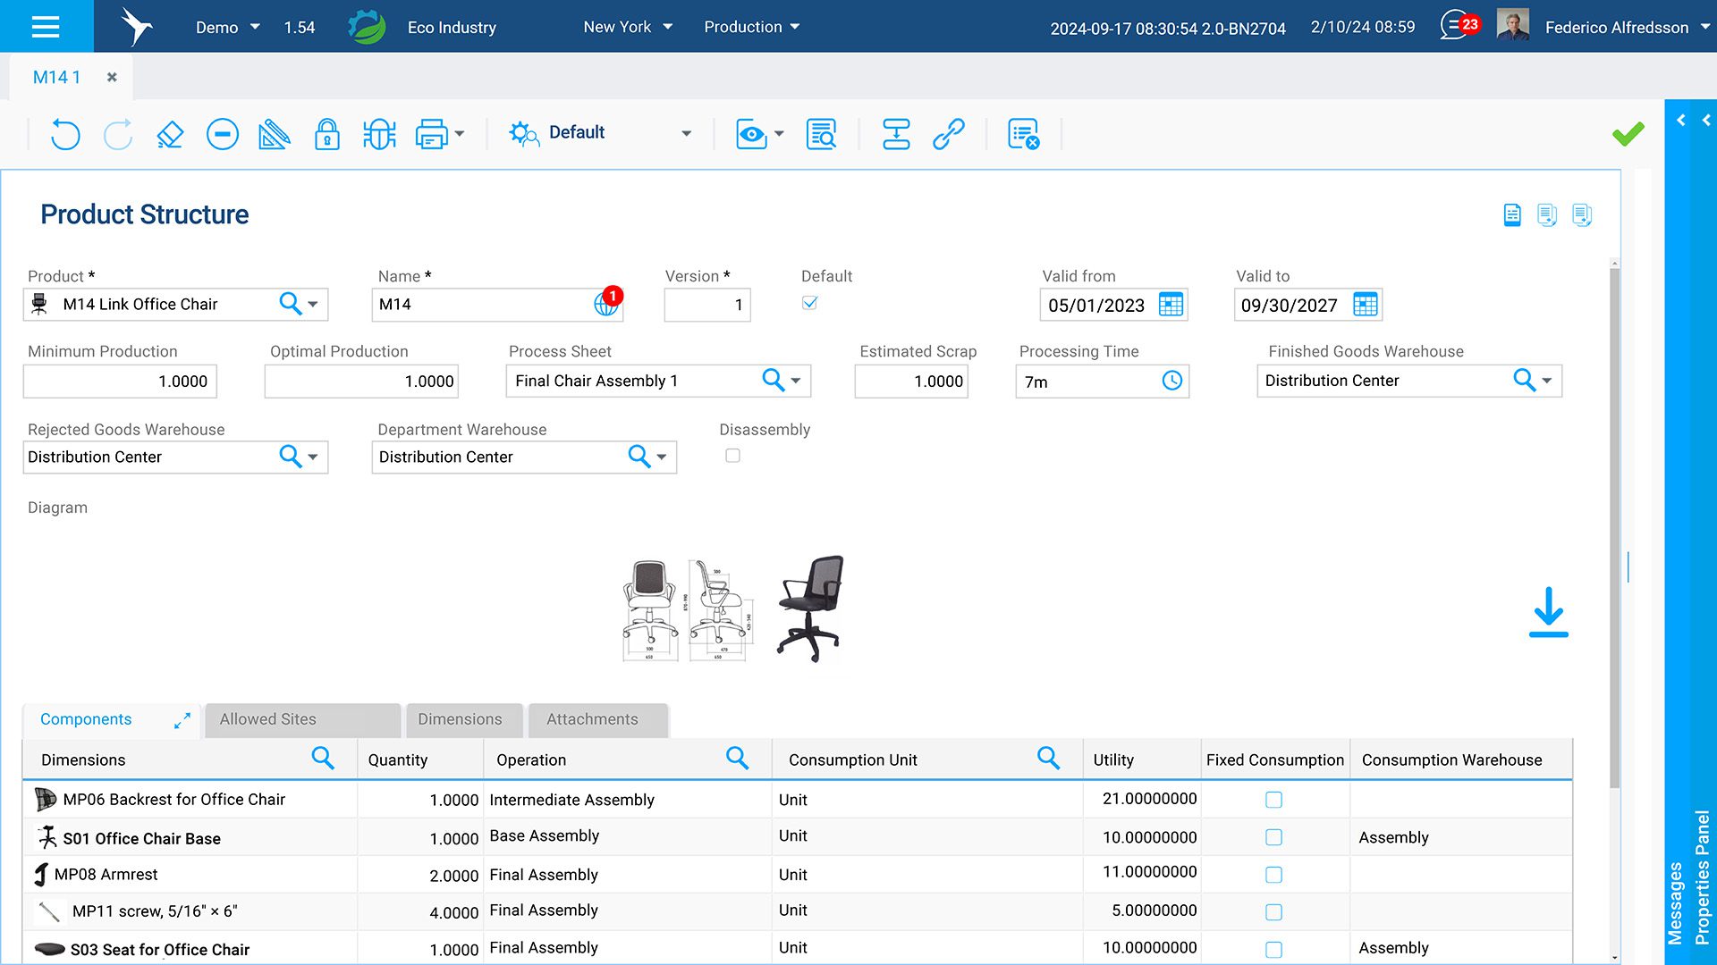The image size is (1717, 965).
Task: Check Fixed Consumption for MP08 Armrest row
Action: (x=1273, y=875)
